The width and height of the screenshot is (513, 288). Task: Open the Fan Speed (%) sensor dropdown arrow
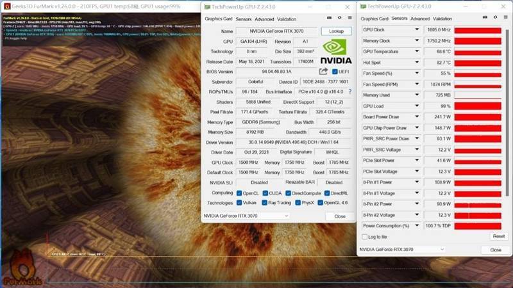[417, 73]
